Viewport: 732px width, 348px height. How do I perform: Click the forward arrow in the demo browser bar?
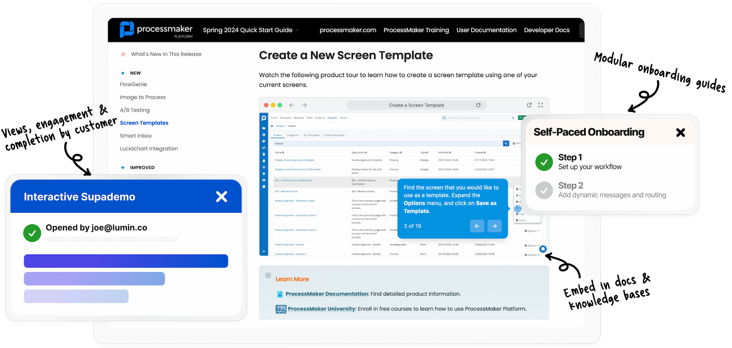[x=304, y=105]
